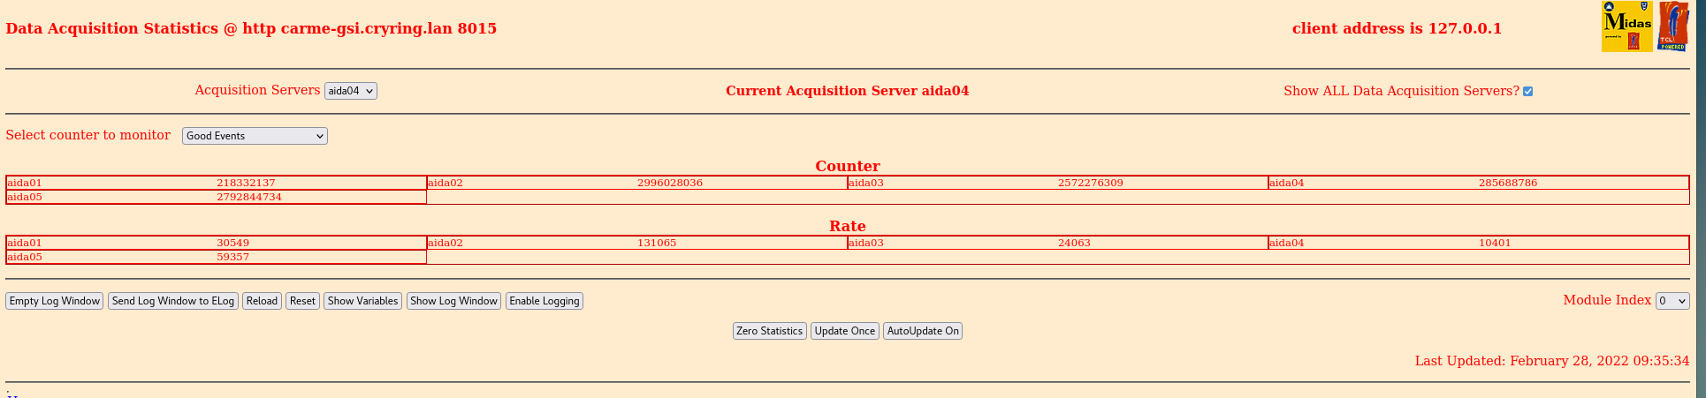Image resolution: width=1706 pixels, height=398 pixels.
Task: Click the Counter section heading
Action: [x=848, y=166]
